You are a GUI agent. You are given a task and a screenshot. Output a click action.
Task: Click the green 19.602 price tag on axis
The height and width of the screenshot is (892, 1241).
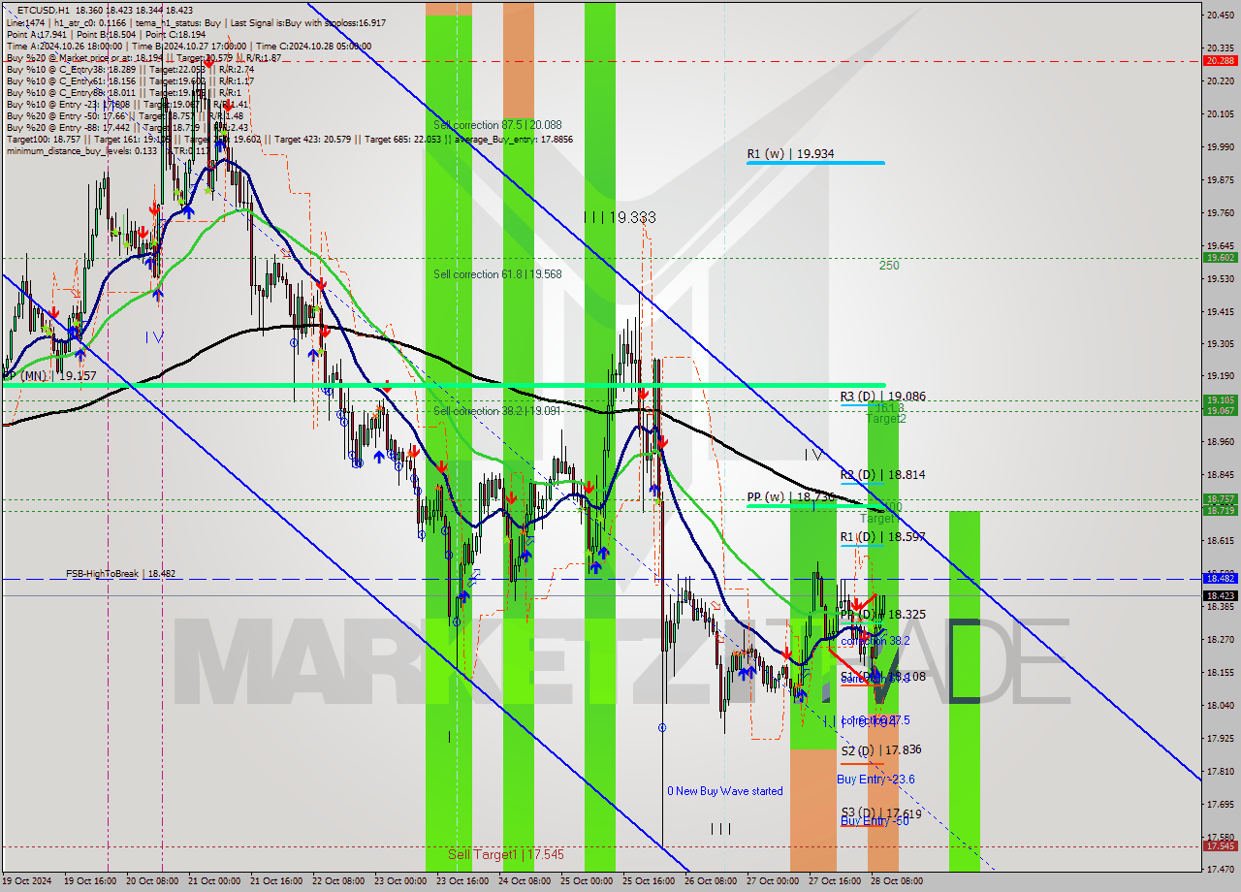1220,257
